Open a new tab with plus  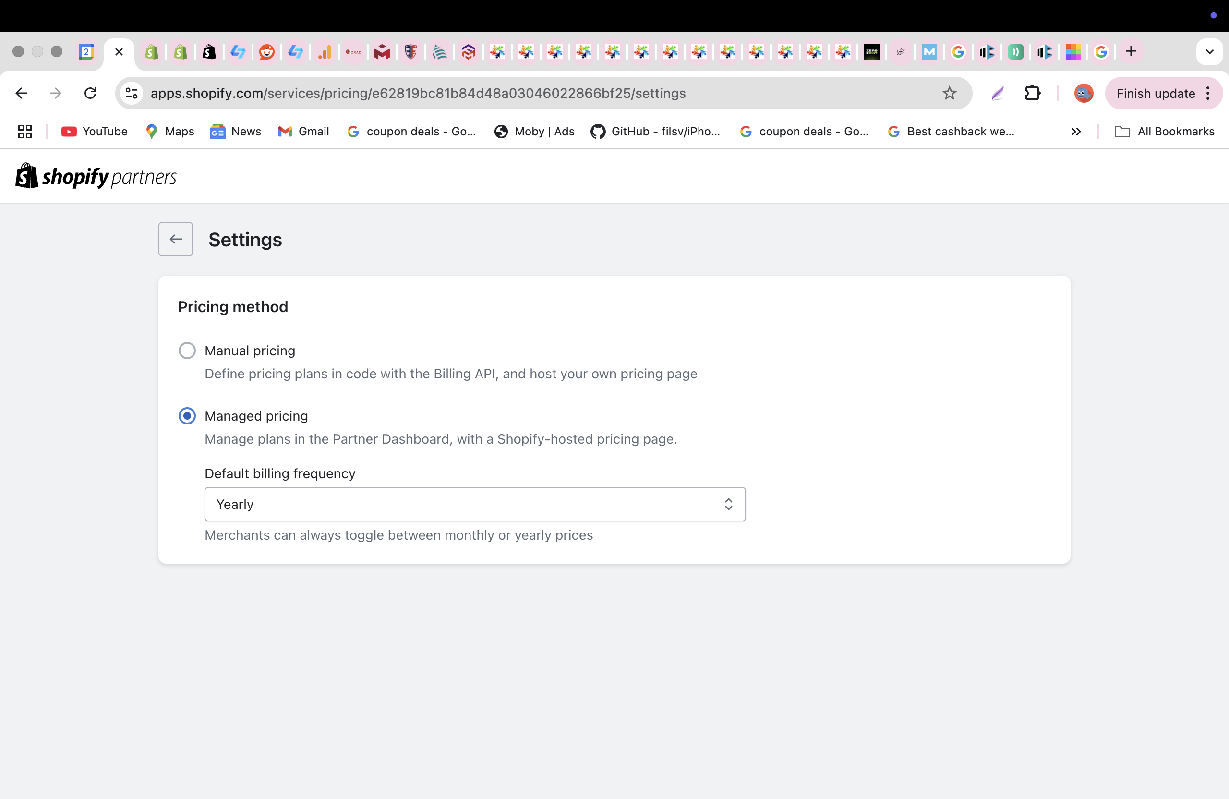(1131, 51)
